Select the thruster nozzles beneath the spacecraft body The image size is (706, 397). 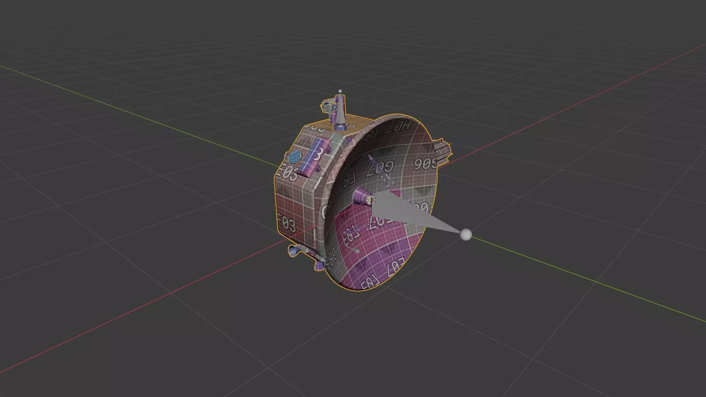point(305,257)
